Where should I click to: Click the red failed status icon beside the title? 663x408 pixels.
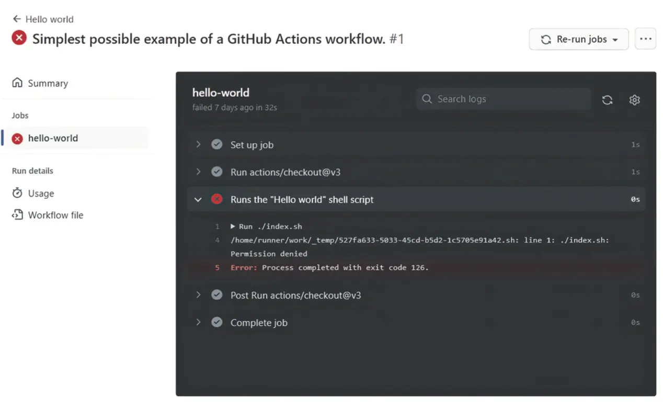click(x=19, y=38)
